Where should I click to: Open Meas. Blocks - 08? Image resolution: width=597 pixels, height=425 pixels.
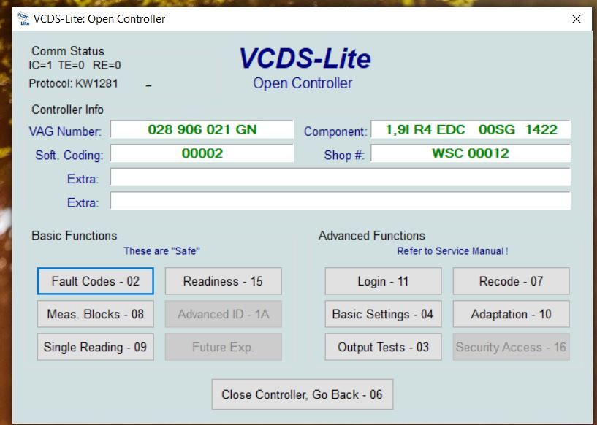96,314
